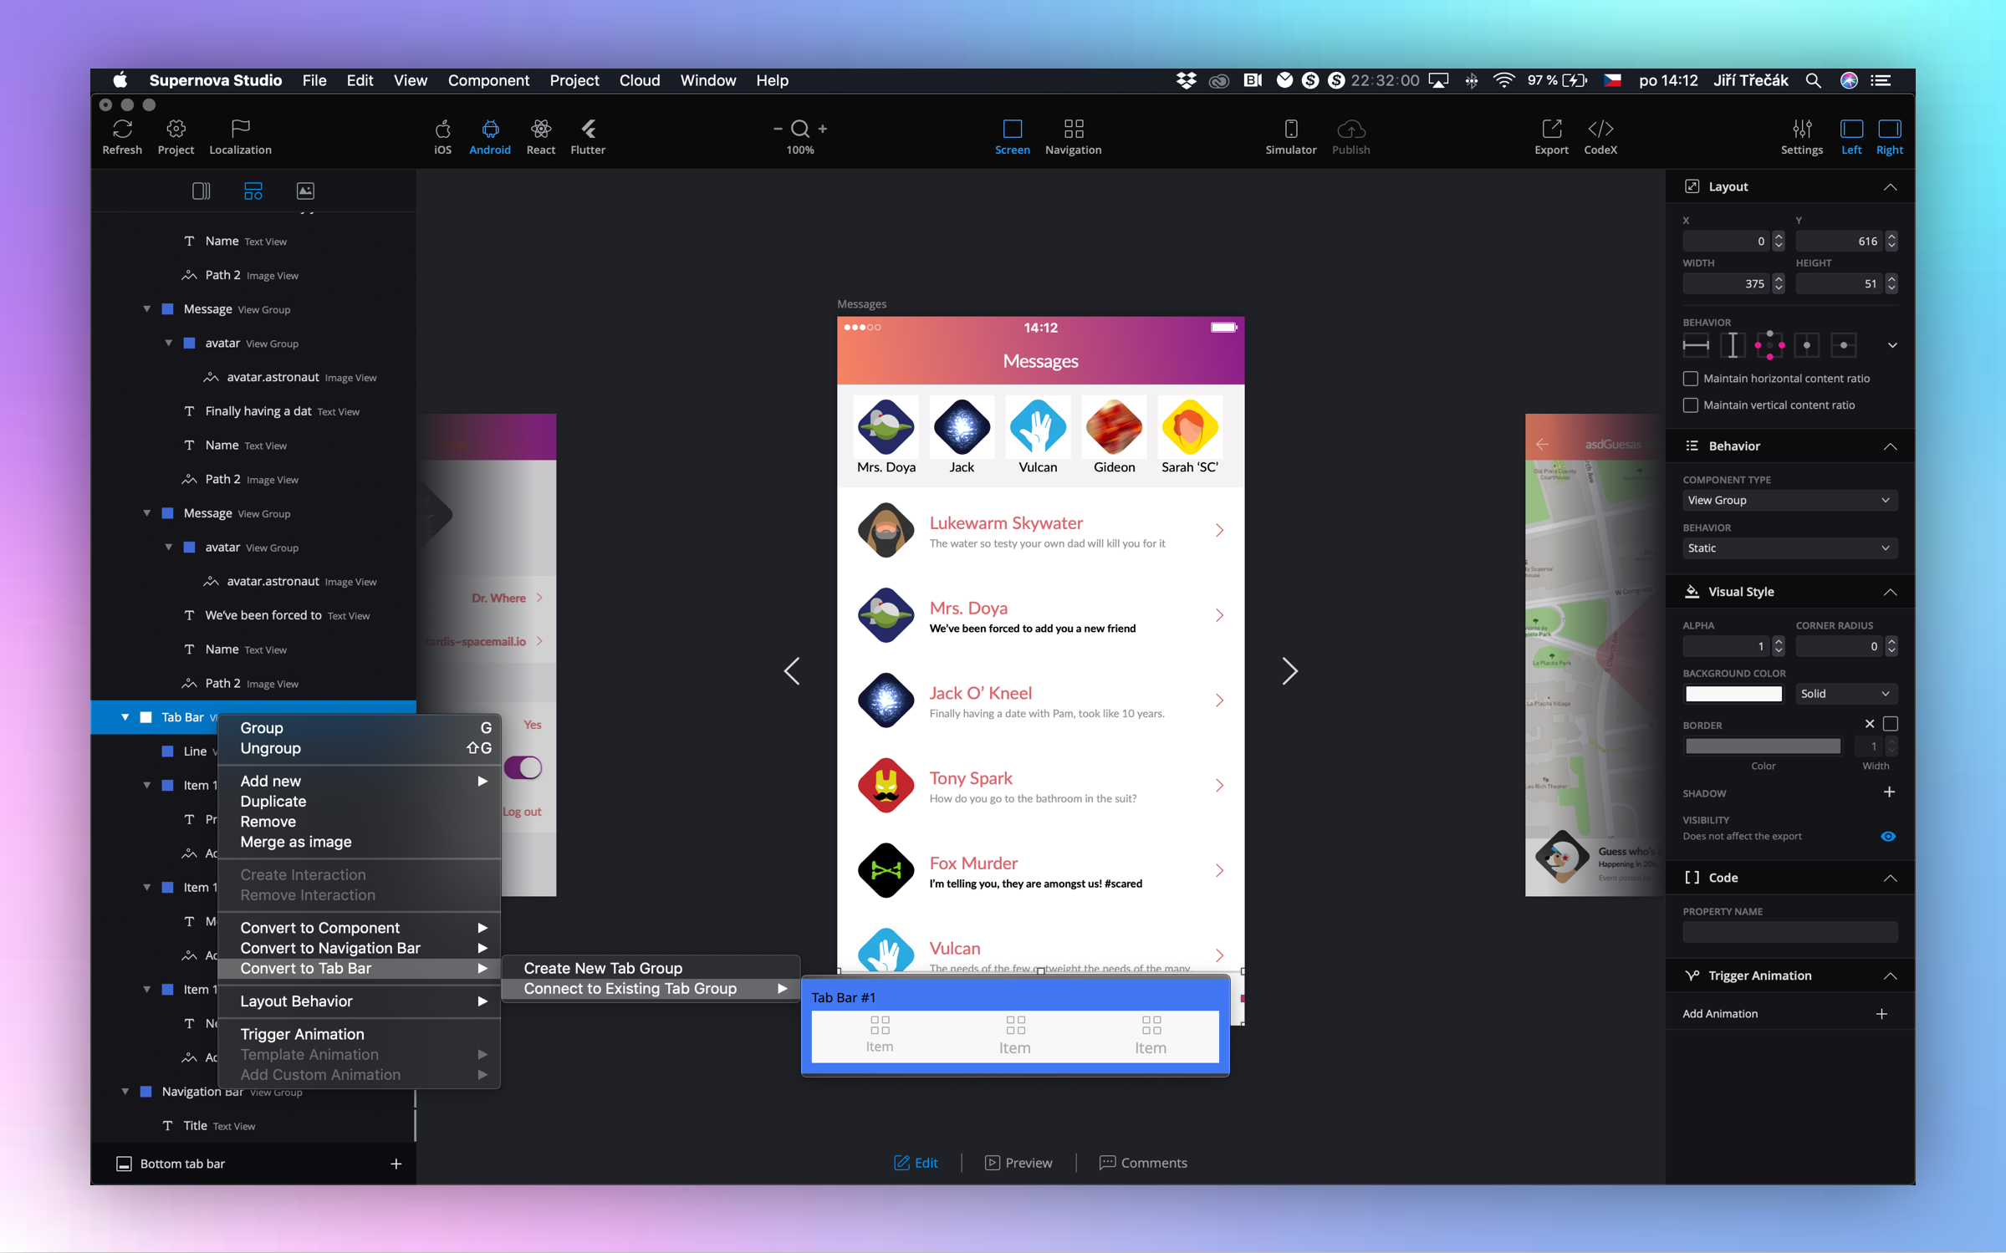Choose Tab Bar #1 group
The width and height of the screenshot is (2006, 1253).
[1014, 1026]
